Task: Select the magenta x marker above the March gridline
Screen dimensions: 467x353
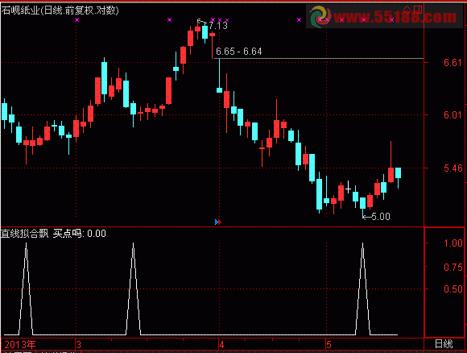Action: click(76, 19)
